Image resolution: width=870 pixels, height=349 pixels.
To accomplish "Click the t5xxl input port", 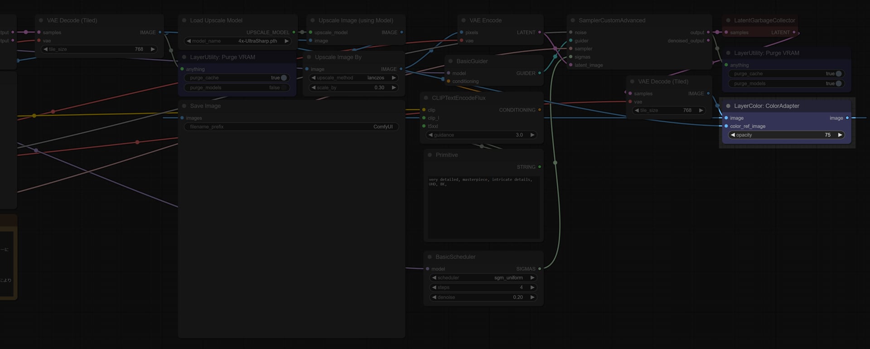I will tap(424, 126).
